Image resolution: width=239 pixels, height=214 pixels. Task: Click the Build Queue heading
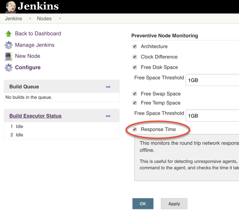(x=24, y=87)
